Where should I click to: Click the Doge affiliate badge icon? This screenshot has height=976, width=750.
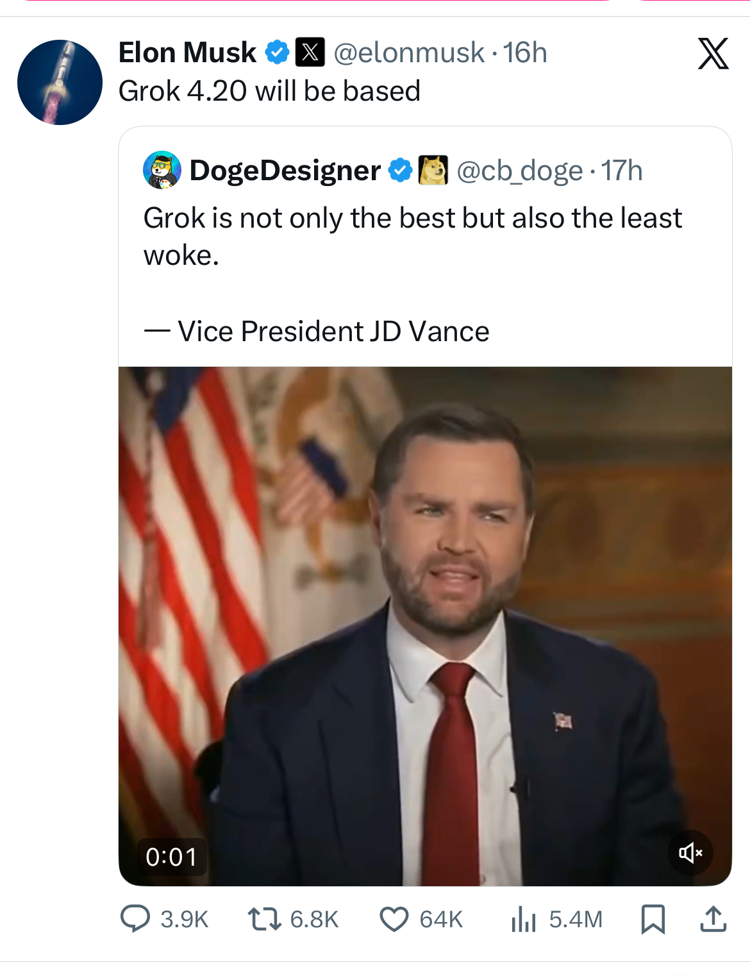point(433,171)
